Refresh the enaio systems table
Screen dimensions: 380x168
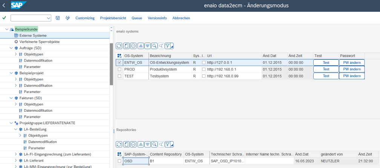point(119,46)
